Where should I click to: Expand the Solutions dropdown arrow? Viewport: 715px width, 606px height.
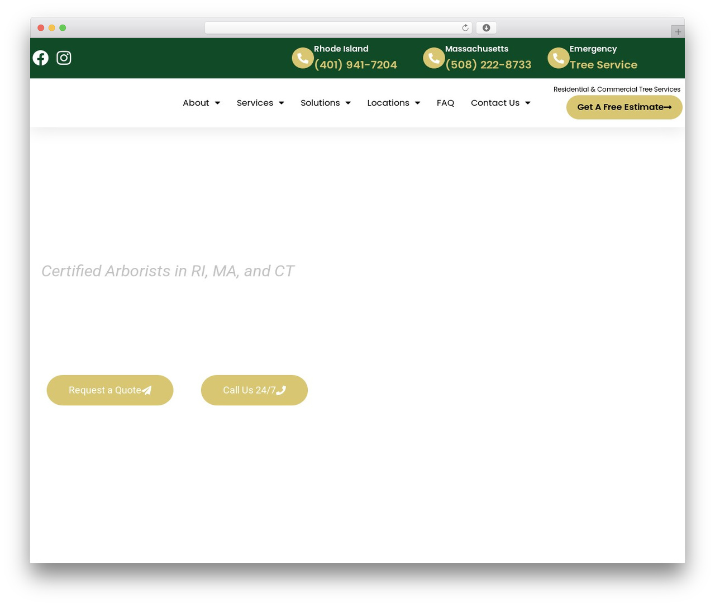point(348,103)
